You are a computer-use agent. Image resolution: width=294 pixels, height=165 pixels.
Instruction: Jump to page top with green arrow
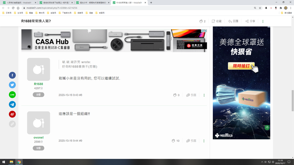(267, 128)
